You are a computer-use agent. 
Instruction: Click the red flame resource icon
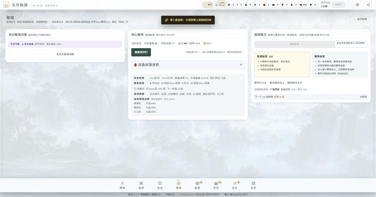(x=246, y=5)
